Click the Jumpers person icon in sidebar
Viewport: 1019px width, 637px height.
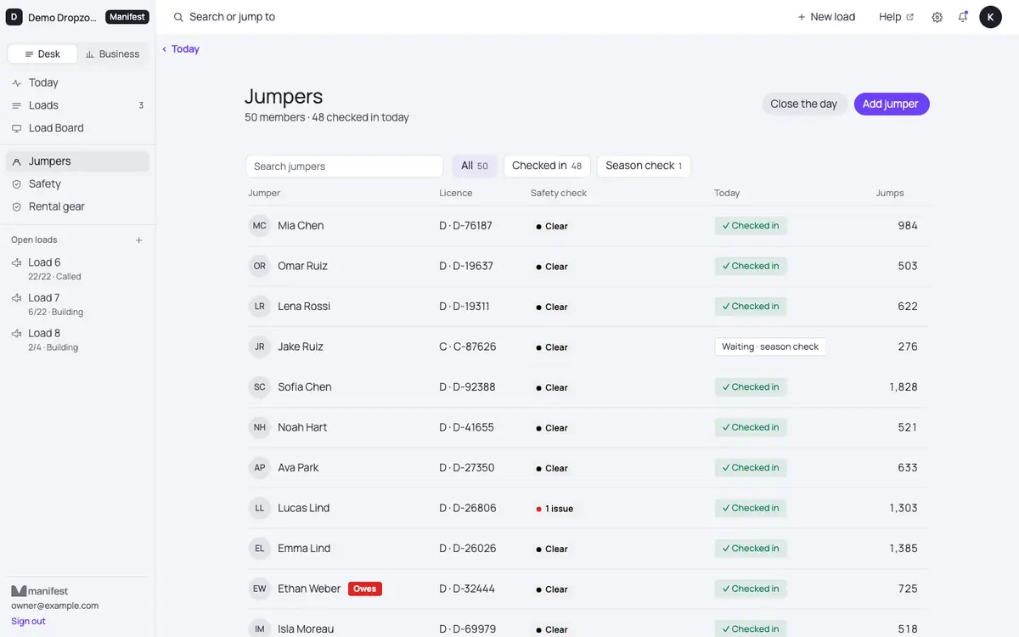[17, 161]
